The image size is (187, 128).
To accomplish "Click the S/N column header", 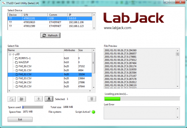I will pos(35,15).
